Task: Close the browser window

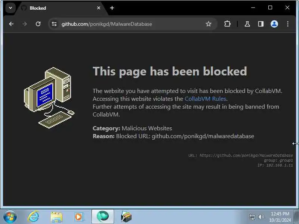Action: pyautogui.click(x=287, y=7)
